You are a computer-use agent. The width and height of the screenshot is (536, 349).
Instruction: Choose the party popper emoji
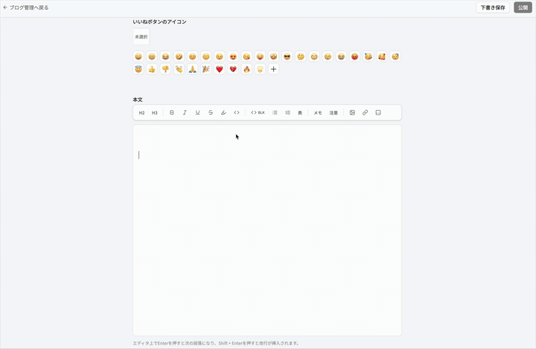pos(205,69)
